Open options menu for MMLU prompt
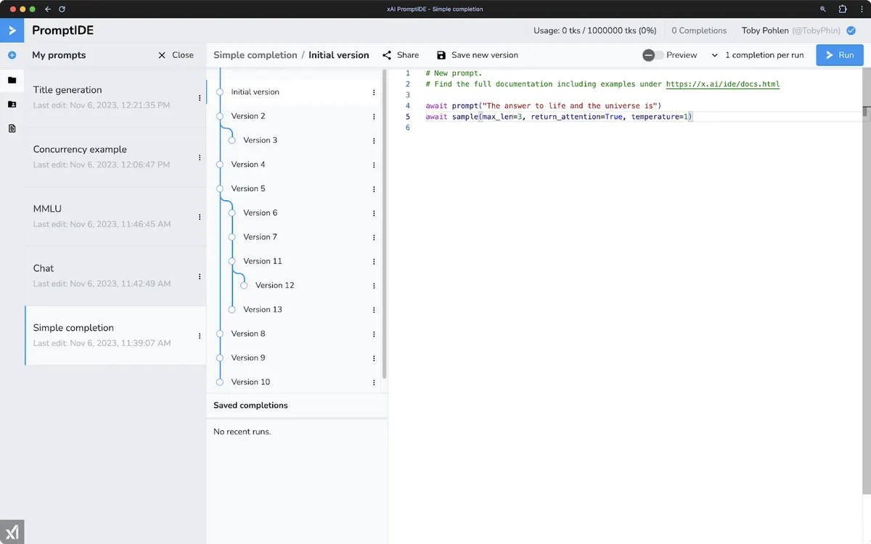The width and height of the screenshot is (871, 544). click(200, 217)
